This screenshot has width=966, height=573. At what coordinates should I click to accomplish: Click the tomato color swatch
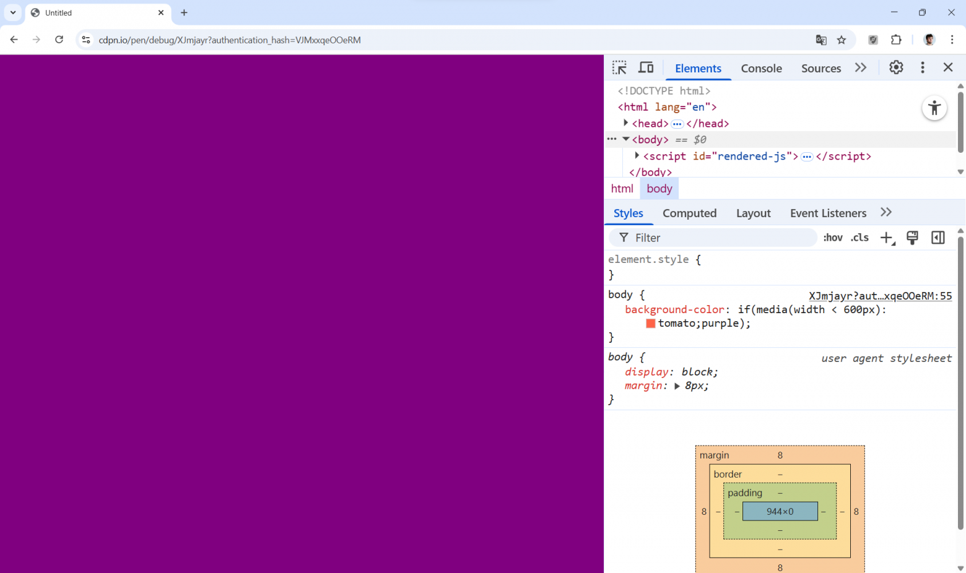pyautogui.click(x=650, y=323)
